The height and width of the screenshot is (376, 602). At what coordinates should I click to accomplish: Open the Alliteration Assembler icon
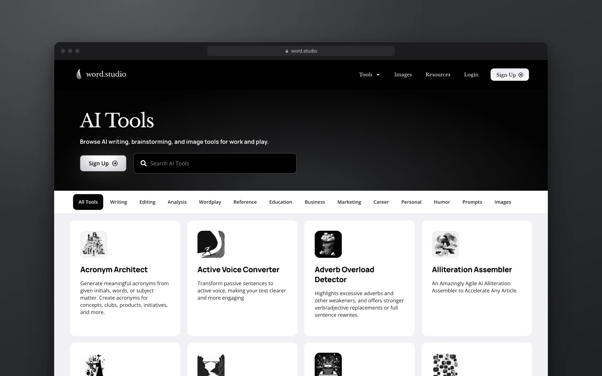tap(445, 244)
